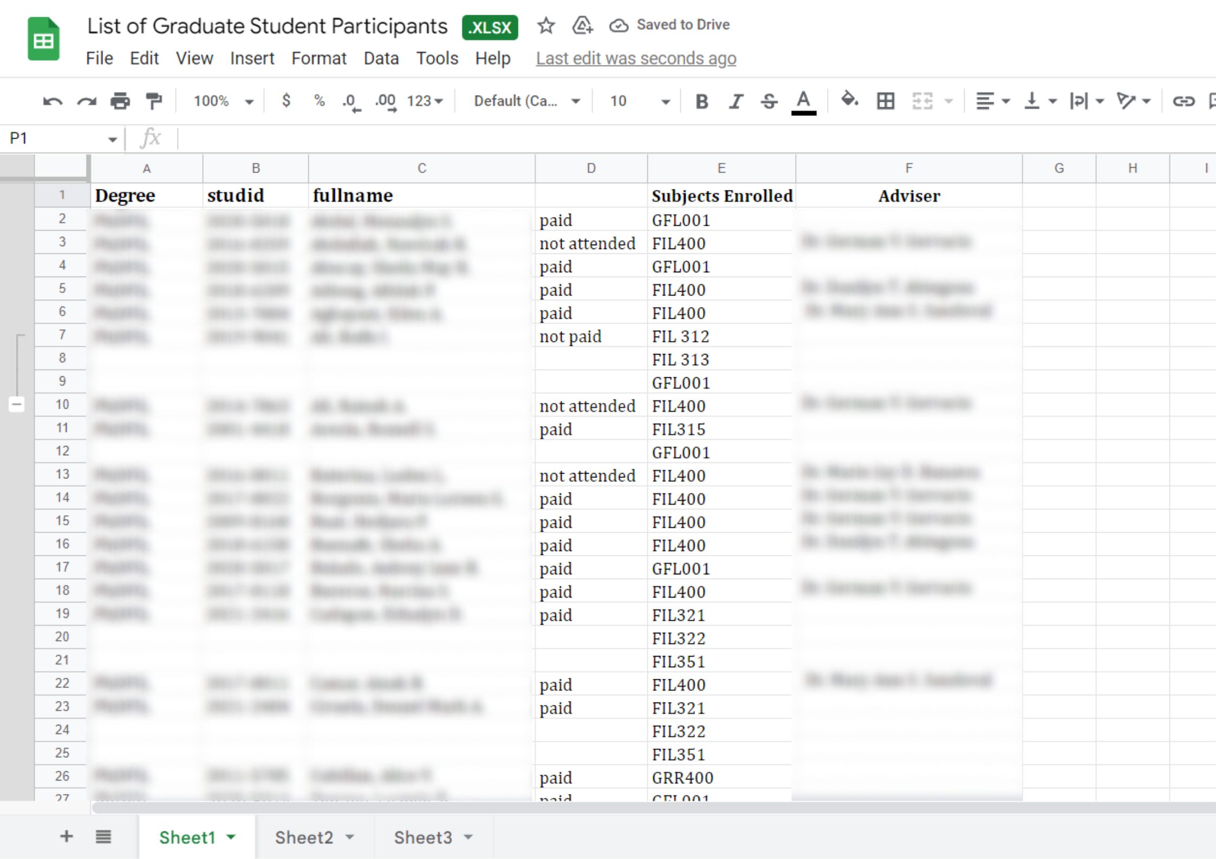
Task: Collapse the row group minus button
Action: coord(17,404)
